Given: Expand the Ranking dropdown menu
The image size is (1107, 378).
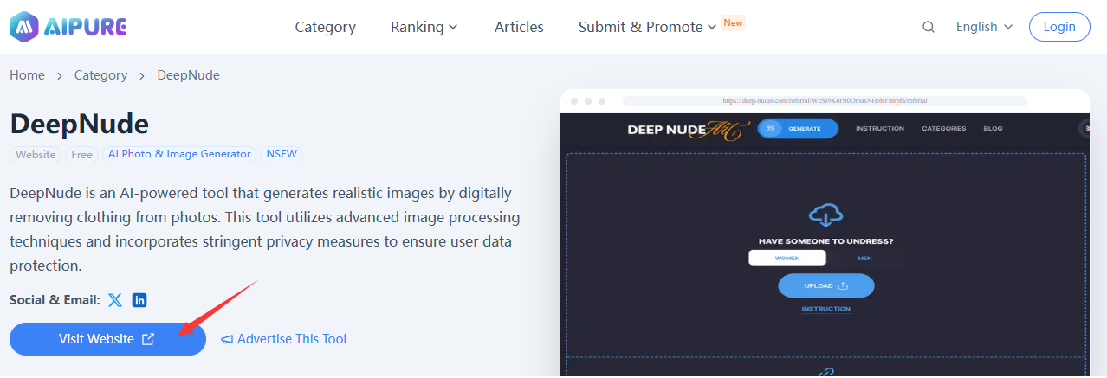Looking at the screenshot, I should [424, 27].
